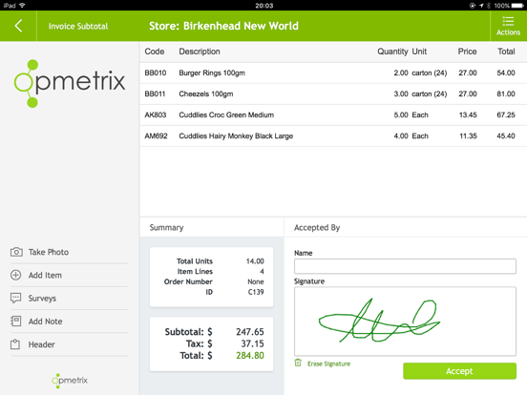This screenshot has height=395, width=527.
Task: Tap the code AK803
Action: tap(156, 114)
